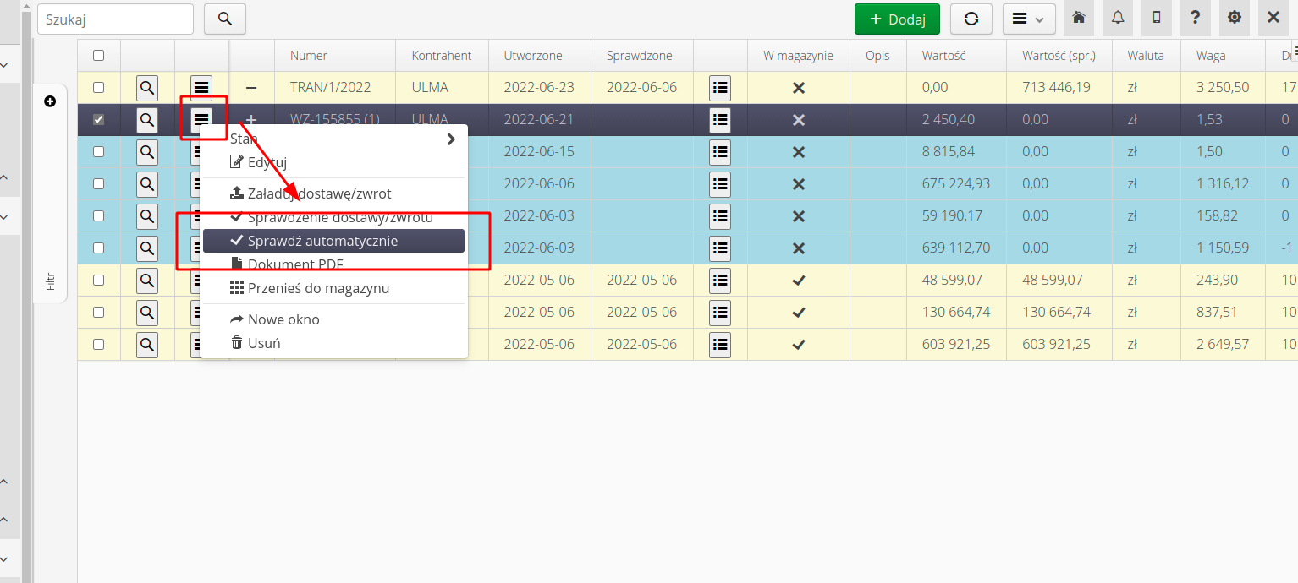This screenshot has height=583, width=1298.
Task: Open the hamburger menu dropdown in the toolbar
Action: [x=1029, y=18]
